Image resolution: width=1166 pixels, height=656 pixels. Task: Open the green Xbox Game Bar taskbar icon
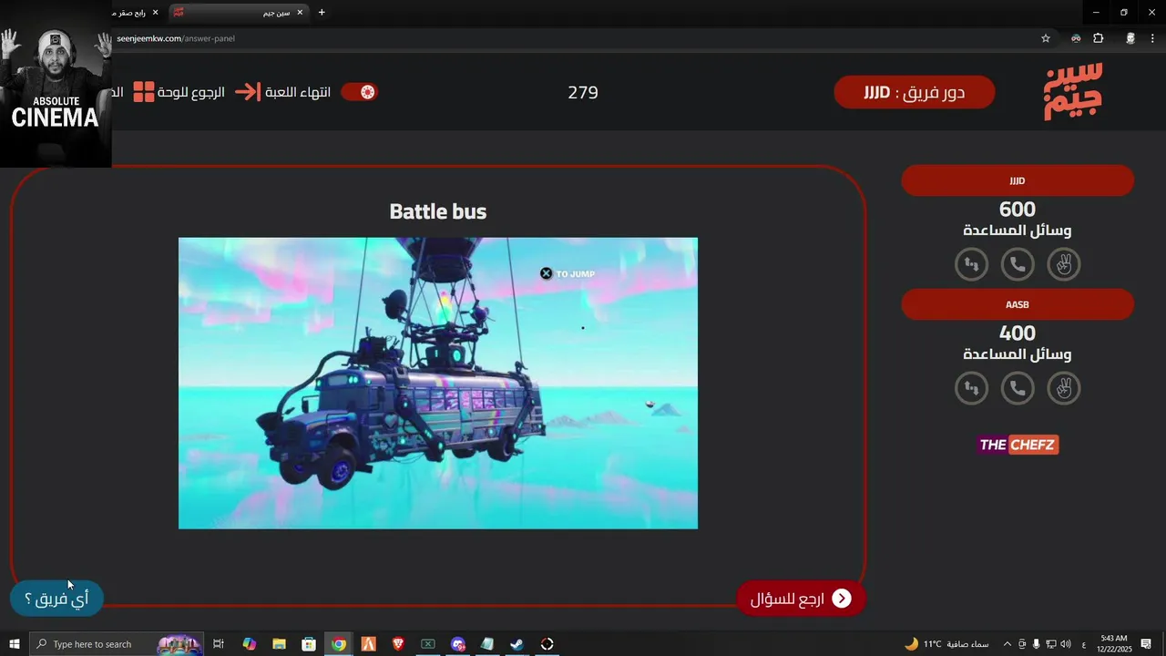(x=428, y=644)
